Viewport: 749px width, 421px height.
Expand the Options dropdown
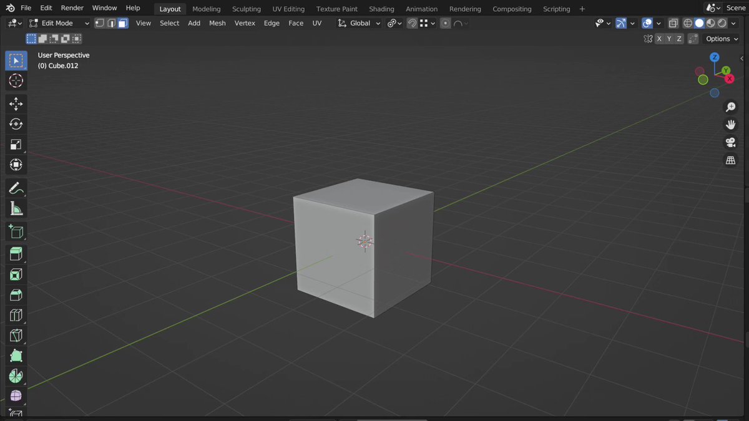(723, 39)
